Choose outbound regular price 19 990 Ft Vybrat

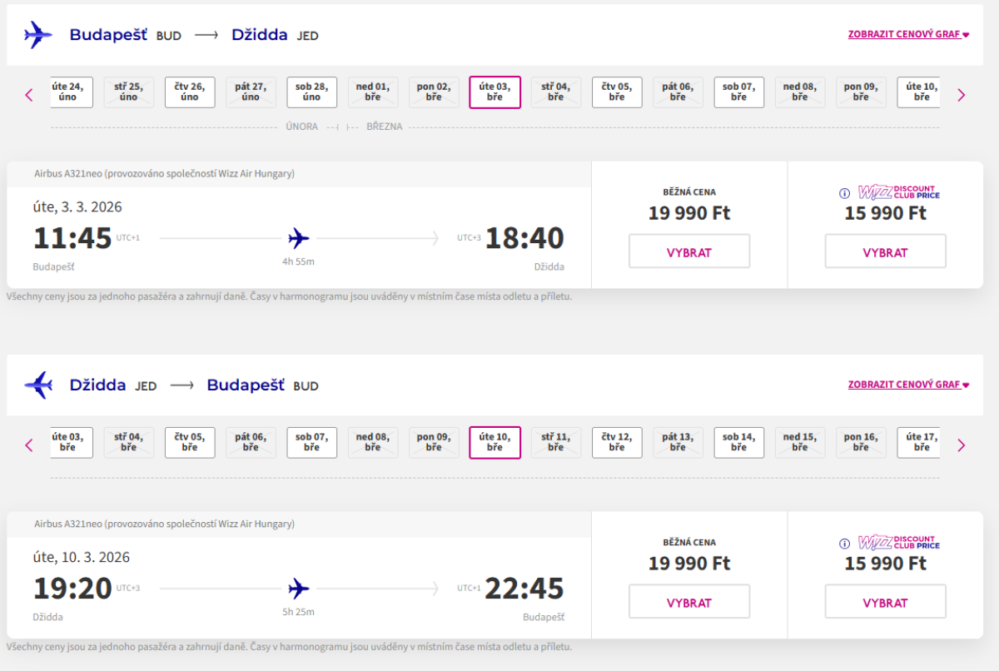pyautogui.click(x=688, y=251)
